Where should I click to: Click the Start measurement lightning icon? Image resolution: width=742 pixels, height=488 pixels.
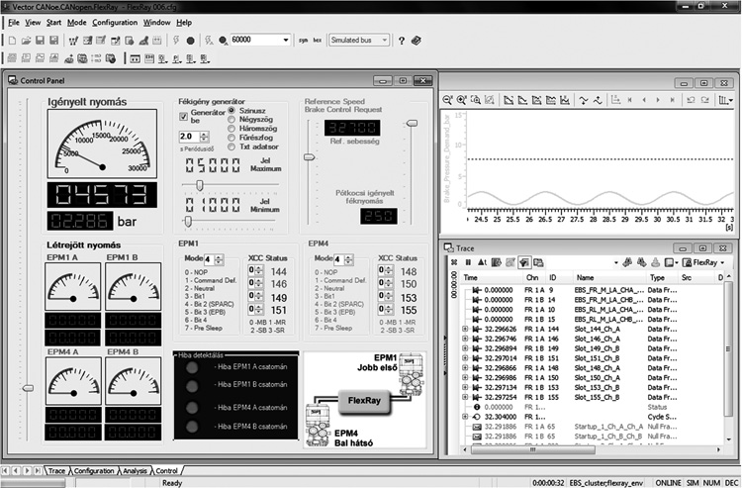click(x=176, y=41)
